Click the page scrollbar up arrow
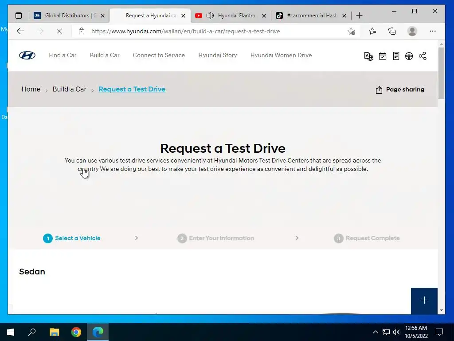The height and width of the screenshot is (341, 454). click(441, 44)
